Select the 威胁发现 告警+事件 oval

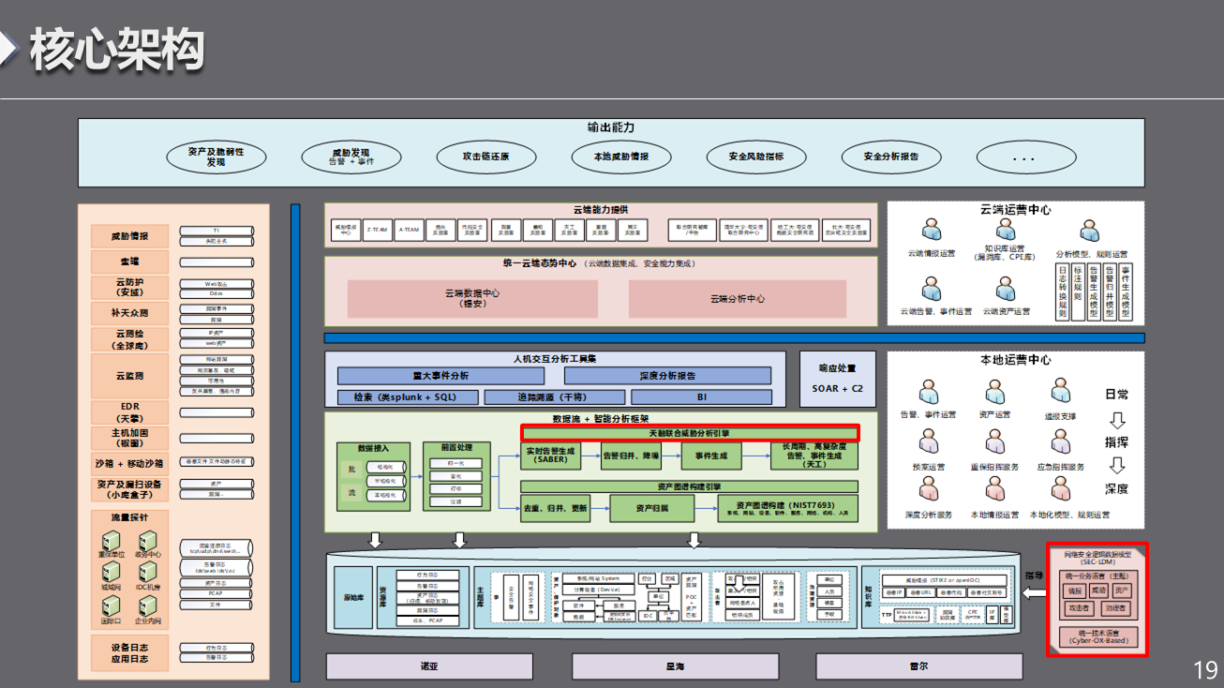coord(351,157)
